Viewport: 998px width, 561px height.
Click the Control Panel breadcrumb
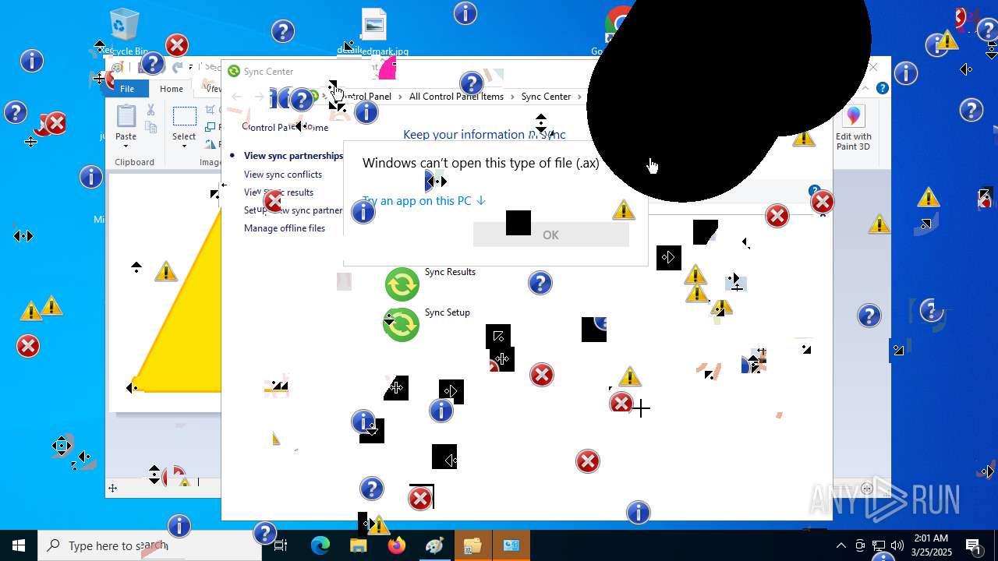tap(363, 97)
